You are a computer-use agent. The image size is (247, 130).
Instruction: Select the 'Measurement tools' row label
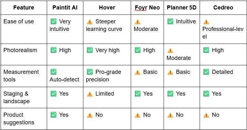coord(21,75)
